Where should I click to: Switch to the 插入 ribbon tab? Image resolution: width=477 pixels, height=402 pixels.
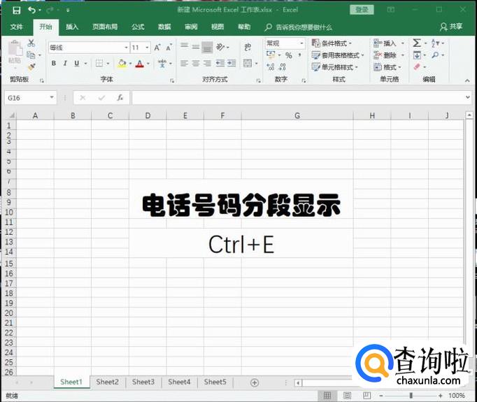(x=72, y=27)
